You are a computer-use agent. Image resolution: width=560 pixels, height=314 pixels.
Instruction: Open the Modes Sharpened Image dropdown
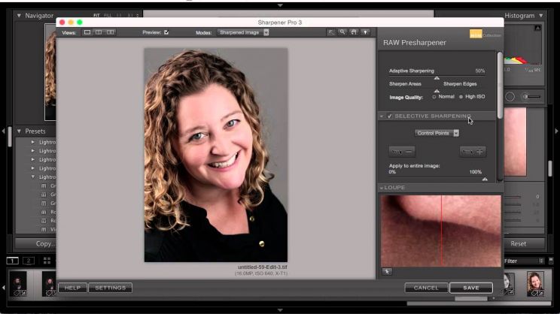point(243,32)
